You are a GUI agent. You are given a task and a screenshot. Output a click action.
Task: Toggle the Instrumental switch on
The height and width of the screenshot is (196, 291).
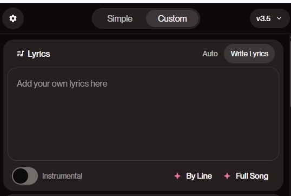click(x=25, y=176)
